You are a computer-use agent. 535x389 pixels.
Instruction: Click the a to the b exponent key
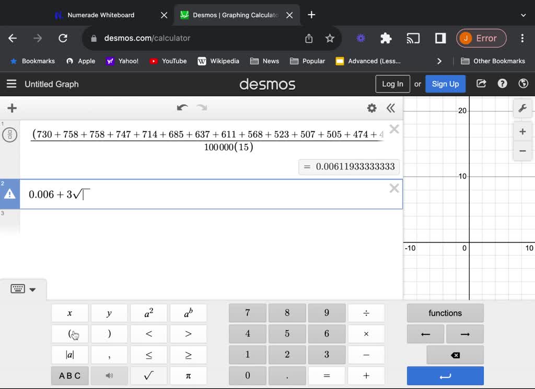point(188,313)
